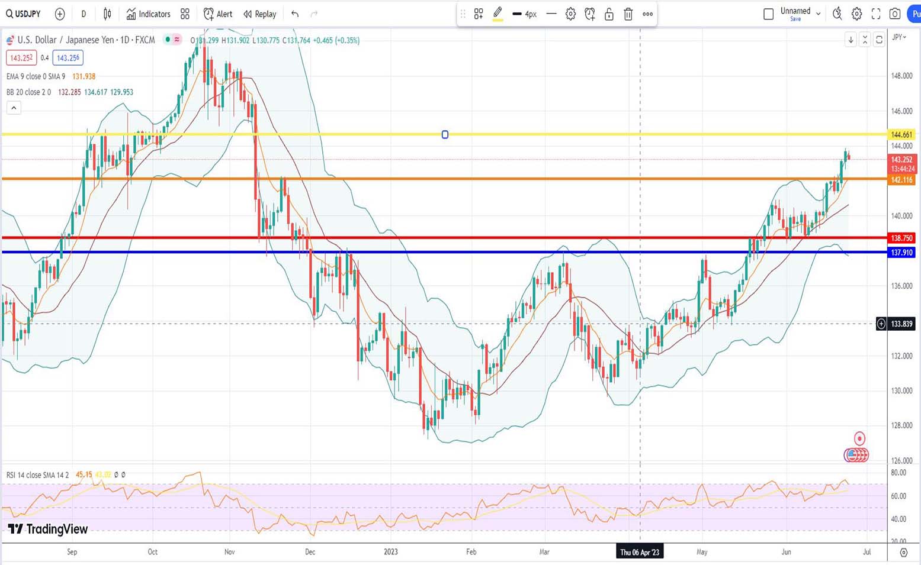This screenshot has height=565, width=921.
Task: Open the indicator templates grid icon
Action: 185,14
